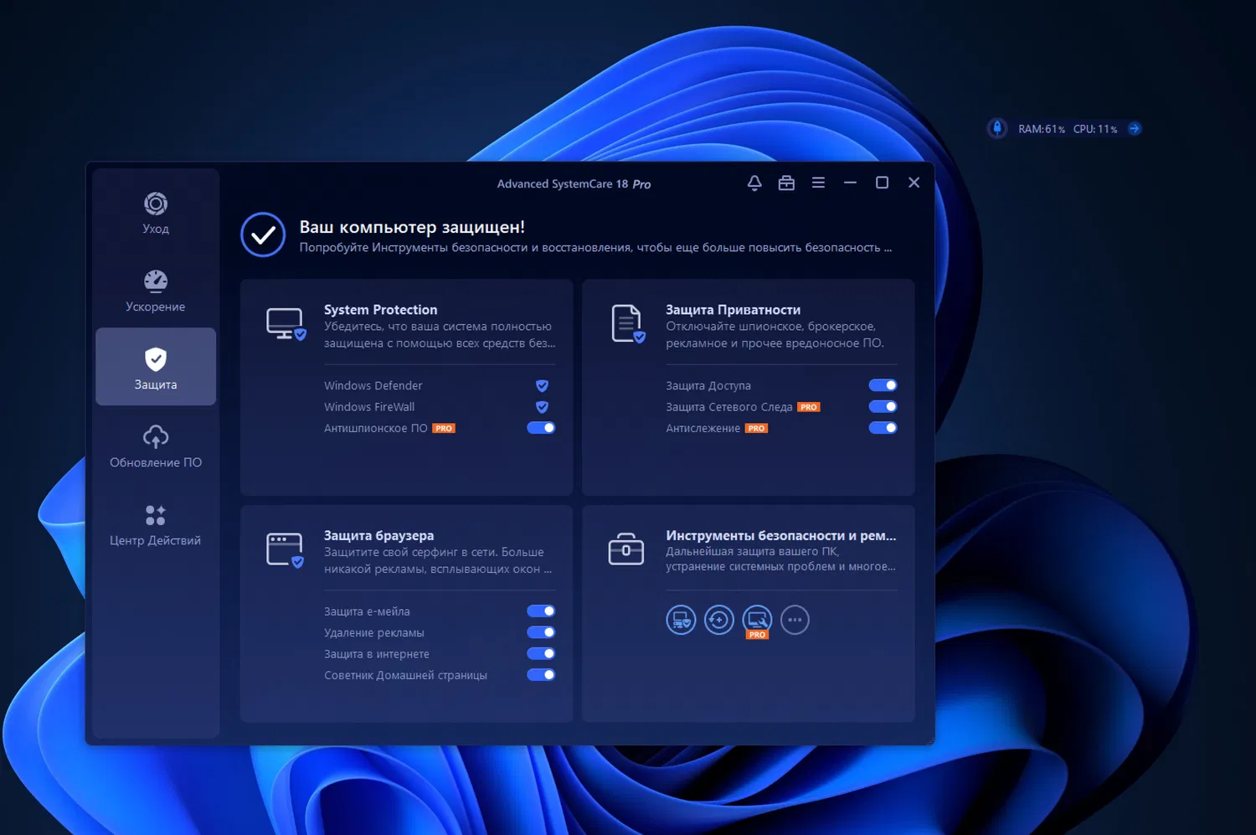The image size is (1256, 835).
Task: Switch to the Ускорение tab label
Action: click(156, 307)
